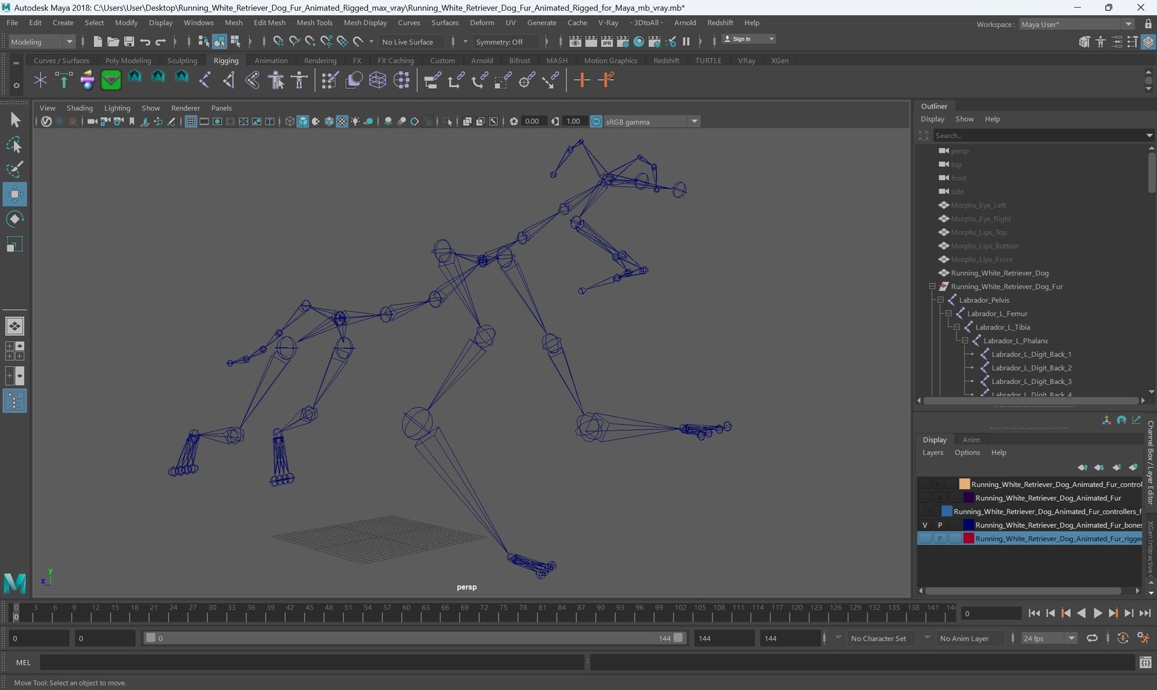Switch to the Anim layer tab
Image resolution: width=1157 pixels, height=690 pixels.
[971, 440]
